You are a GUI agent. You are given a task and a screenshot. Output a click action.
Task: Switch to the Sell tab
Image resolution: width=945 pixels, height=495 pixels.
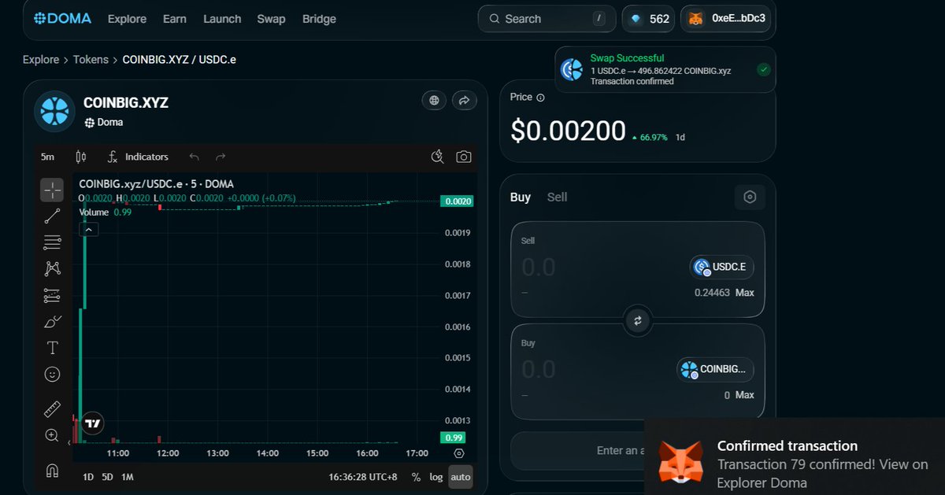tap(558, 198)
